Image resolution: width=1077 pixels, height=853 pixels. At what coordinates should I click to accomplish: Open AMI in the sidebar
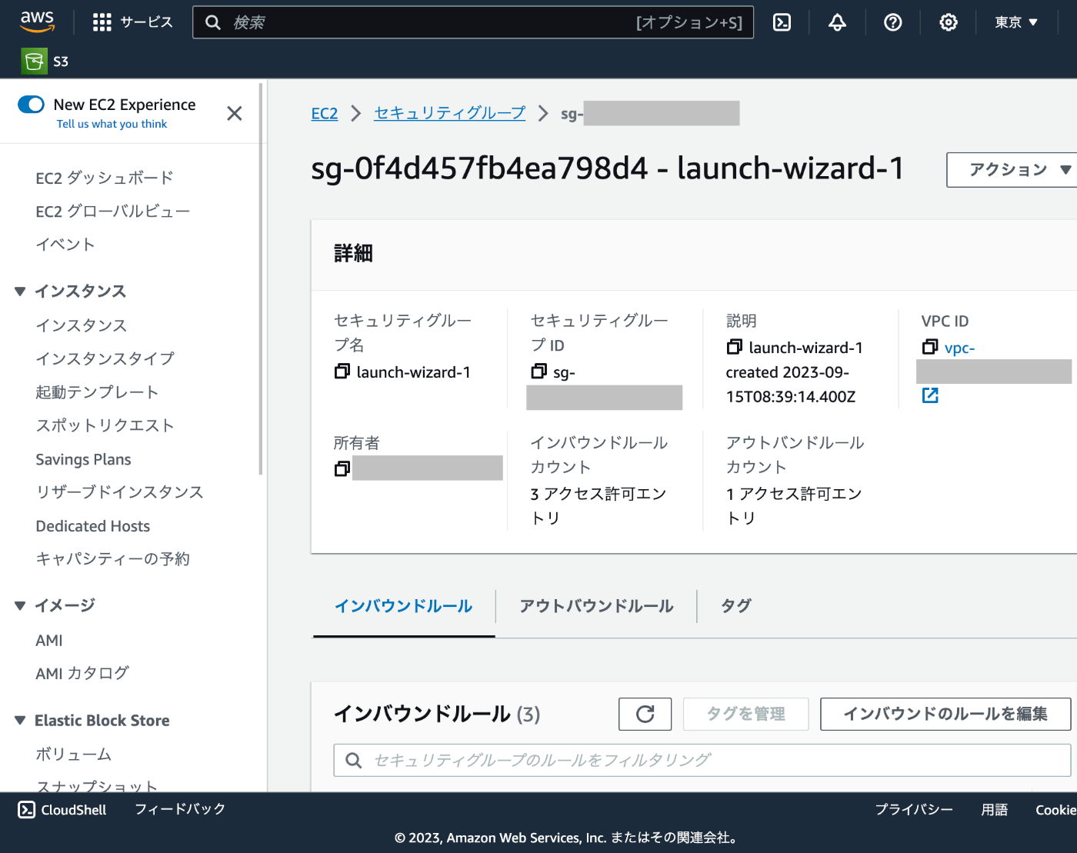49,640
